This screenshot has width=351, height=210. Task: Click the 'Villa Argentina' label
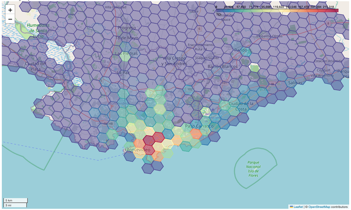tap(322, 75)
